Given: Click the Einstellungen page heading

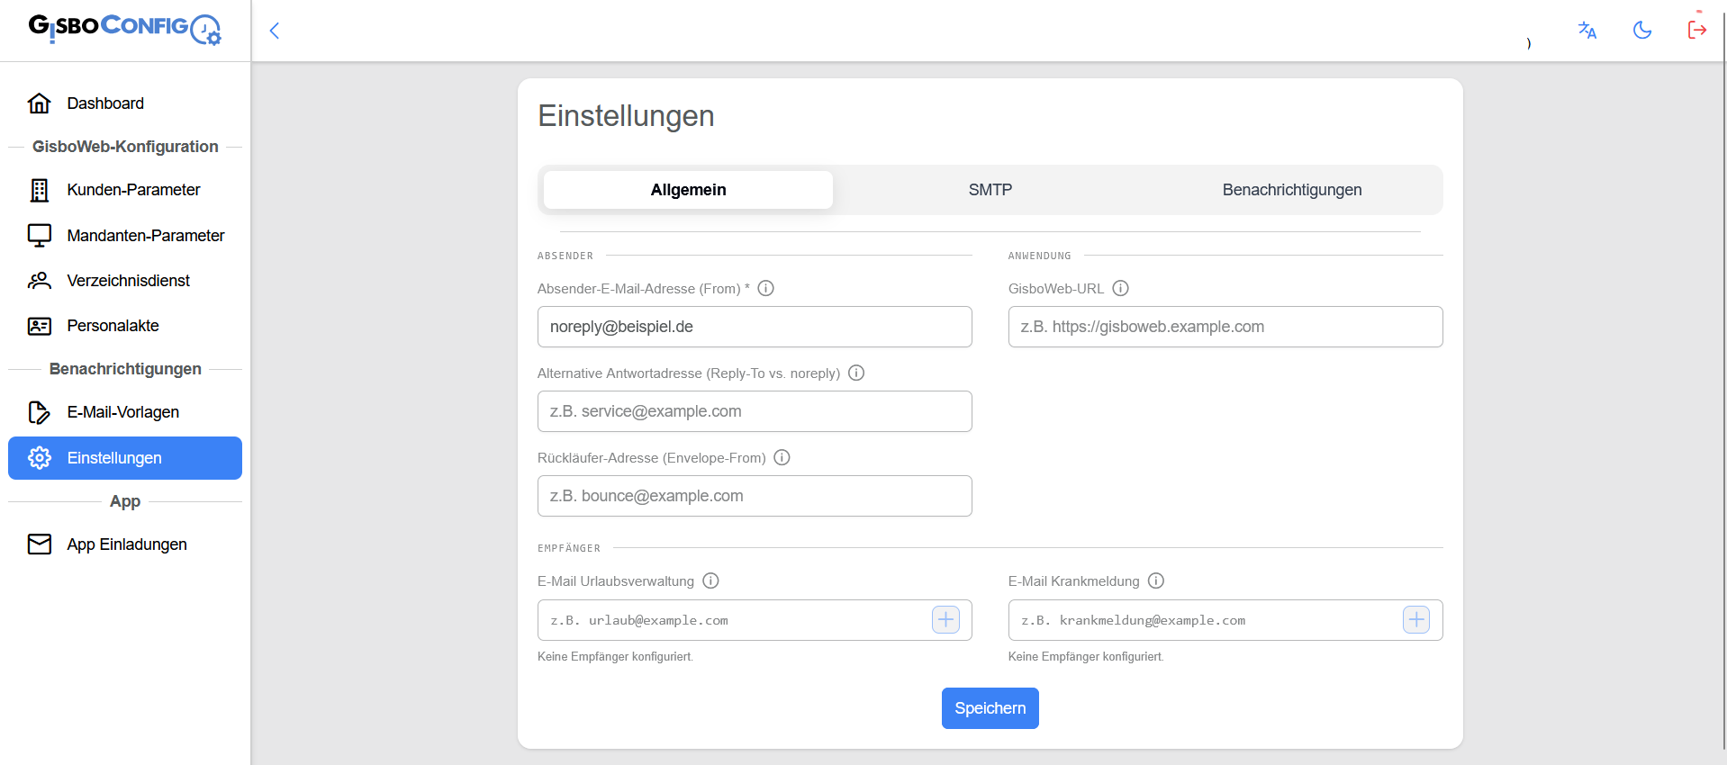Looking at the screenshot, I should tap(627, 116).
